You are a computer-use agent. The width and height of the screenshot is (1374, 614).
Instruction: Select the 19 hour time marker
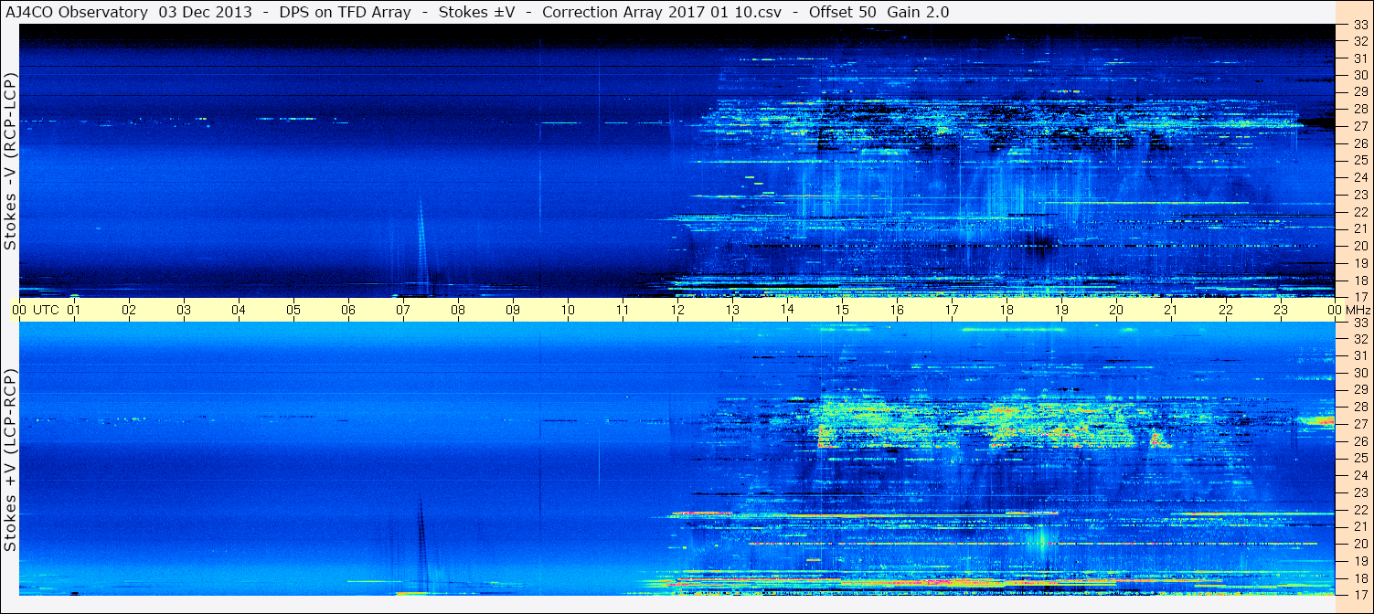point(1061,310)
